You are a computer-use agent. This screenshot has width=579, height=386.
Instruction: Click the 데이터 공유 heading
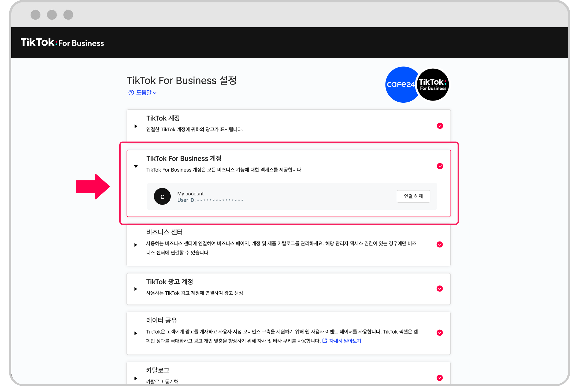162,320
